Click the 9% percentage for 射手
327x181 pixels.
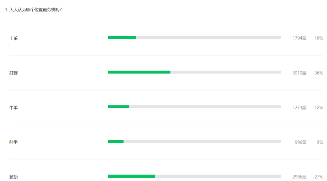click(320, 142)
